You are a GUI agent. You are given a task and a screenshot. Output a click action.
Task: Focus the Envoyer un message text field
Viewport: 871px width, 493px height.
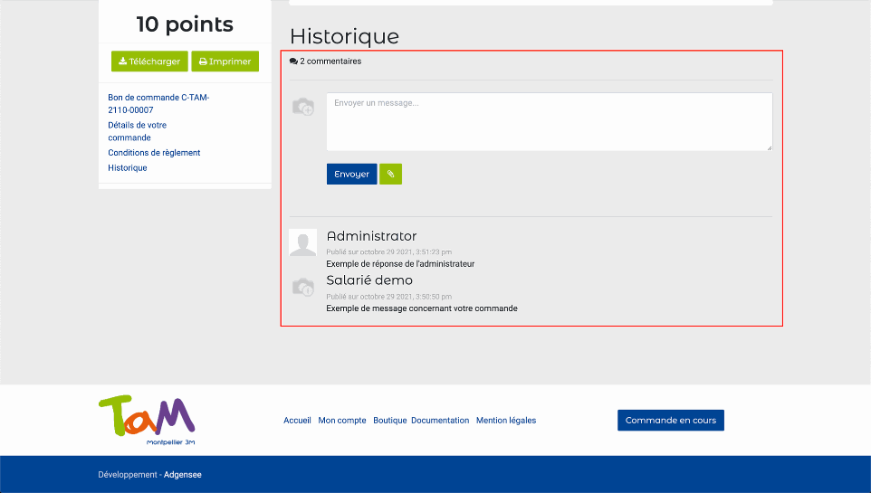click(549, 122)
